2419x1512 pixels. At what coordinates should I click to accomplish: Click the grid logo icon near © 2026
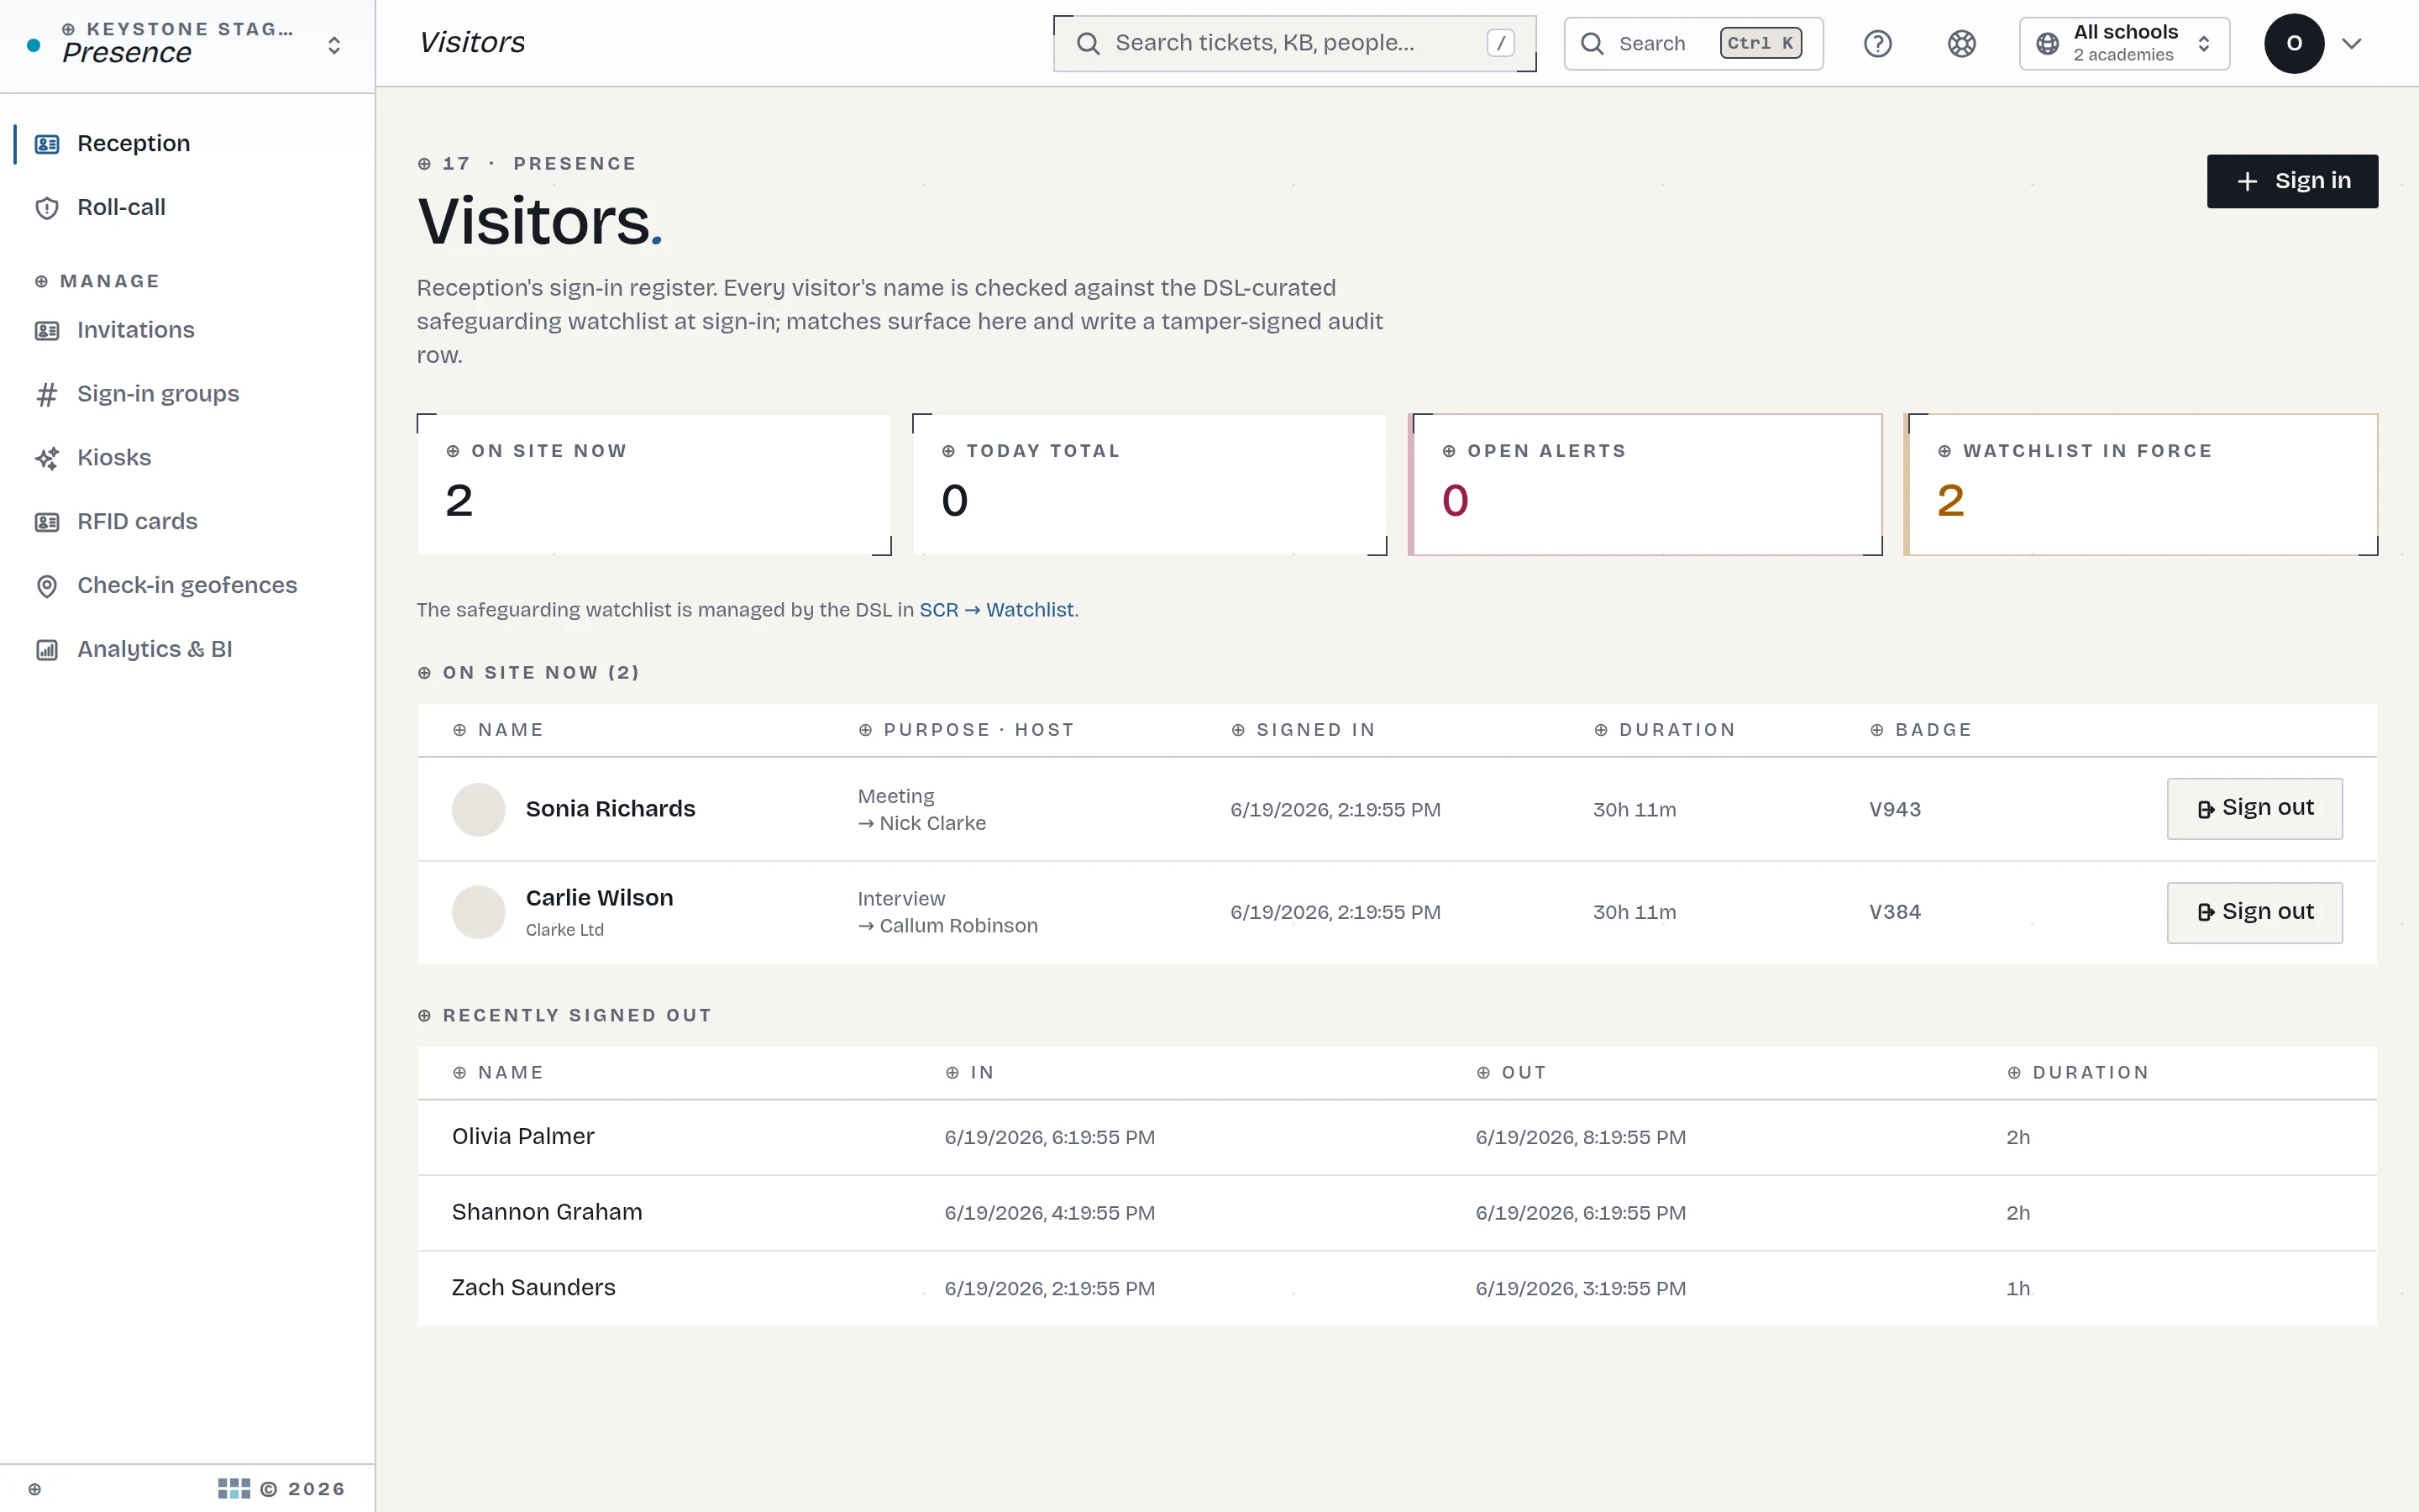234,1489
